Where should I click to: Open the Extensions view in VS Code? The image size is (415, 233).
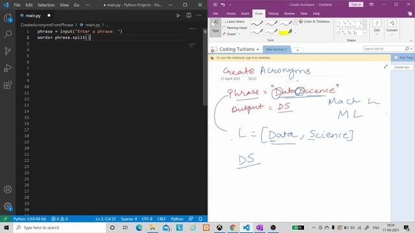click(x=8, y=85)
